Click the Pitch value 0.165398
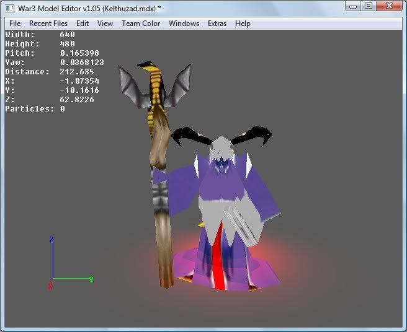 tap(79, 53)
